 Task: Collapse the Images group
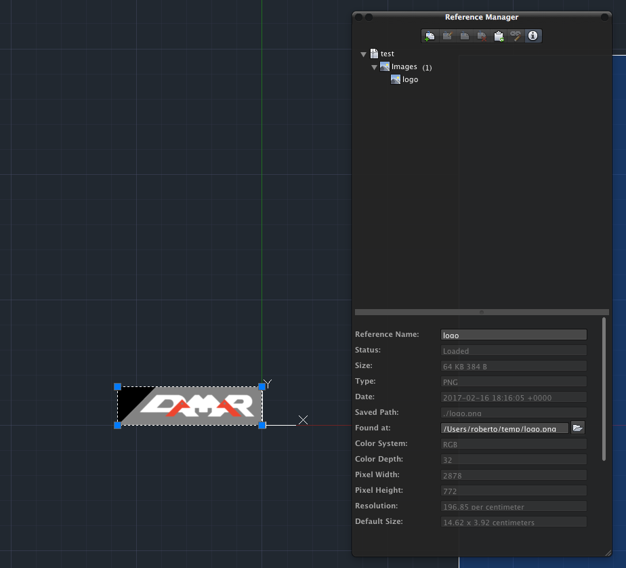pos(374,67)
